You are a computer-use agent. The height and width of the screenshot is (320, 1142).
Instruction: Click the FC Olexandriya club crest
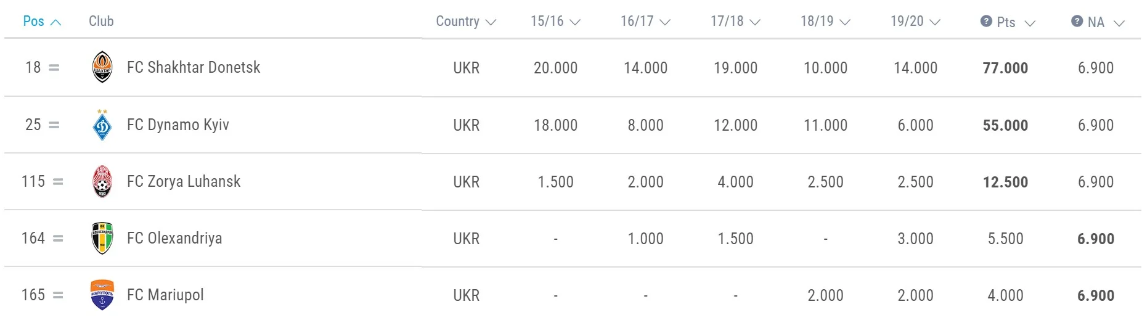[102, 239]
